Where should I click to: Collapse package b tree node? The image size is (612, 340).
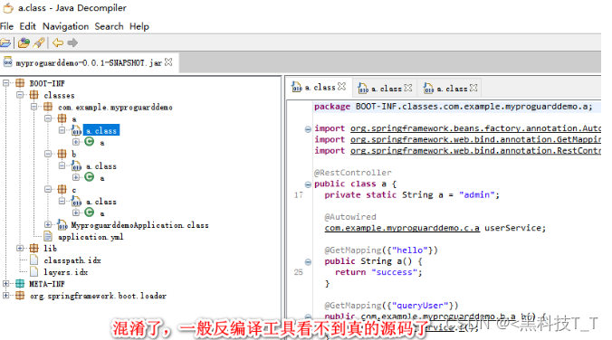coord(48,154)
